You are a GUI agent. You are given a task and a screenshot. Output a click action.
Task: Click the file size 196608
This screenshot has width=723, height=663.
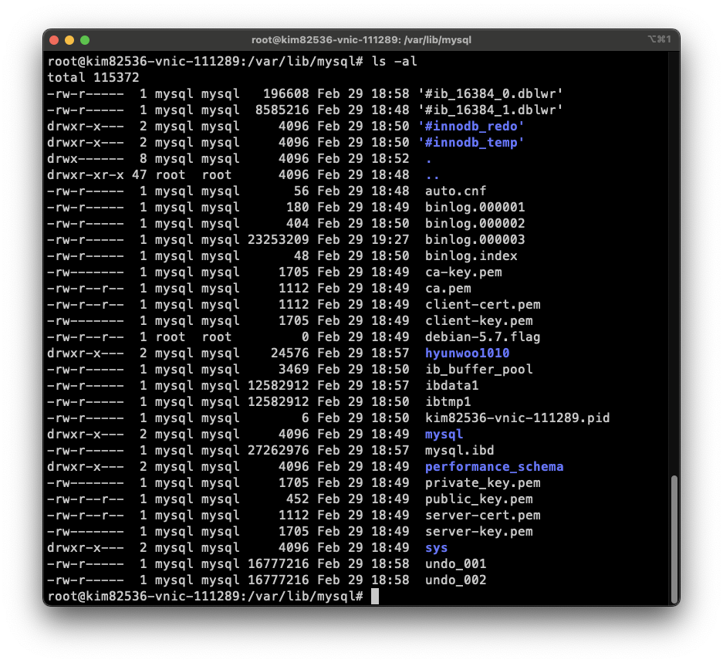(x=285, y=94)
